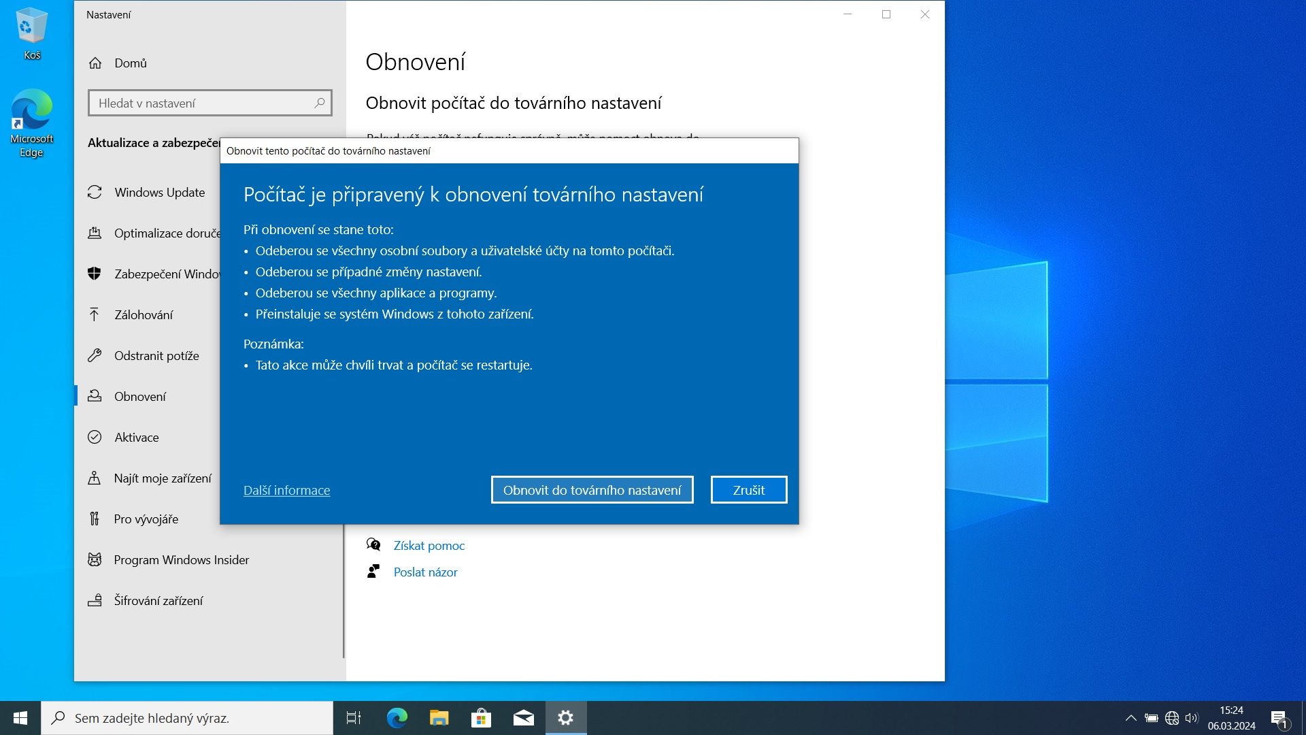This screenshot has width=1306, height=735.
Task: Click the Settings gear in the taskbar
Action: pyautogui.click(x=566, y=718)
